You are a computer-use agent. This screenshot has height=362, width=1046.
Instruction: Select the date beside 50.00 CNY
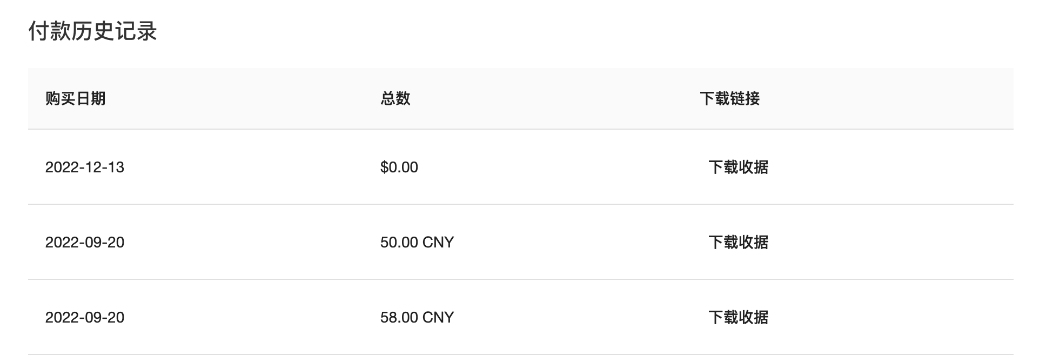85,243
